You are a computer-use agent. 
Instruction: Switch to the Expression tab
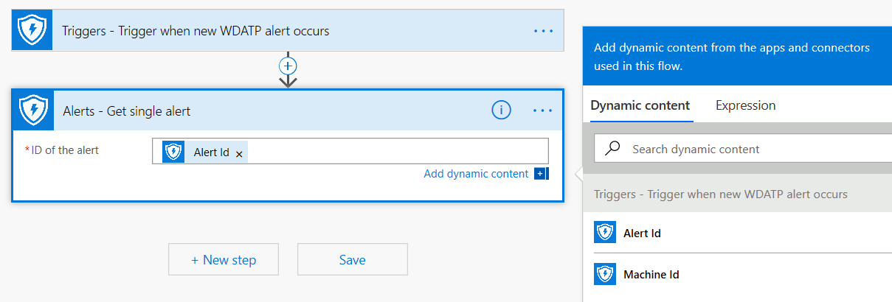coord(745,105)
